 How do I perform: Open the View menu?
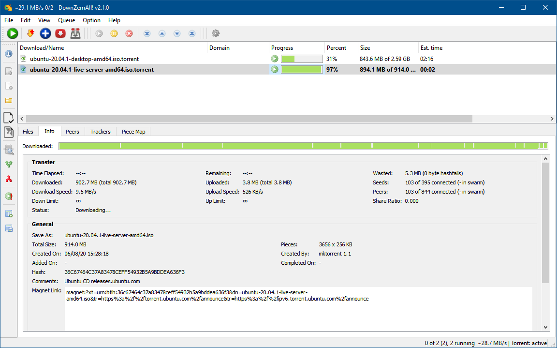point(44,20)
